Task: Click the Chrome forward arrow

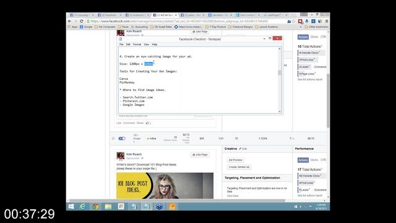Action: 75,21
